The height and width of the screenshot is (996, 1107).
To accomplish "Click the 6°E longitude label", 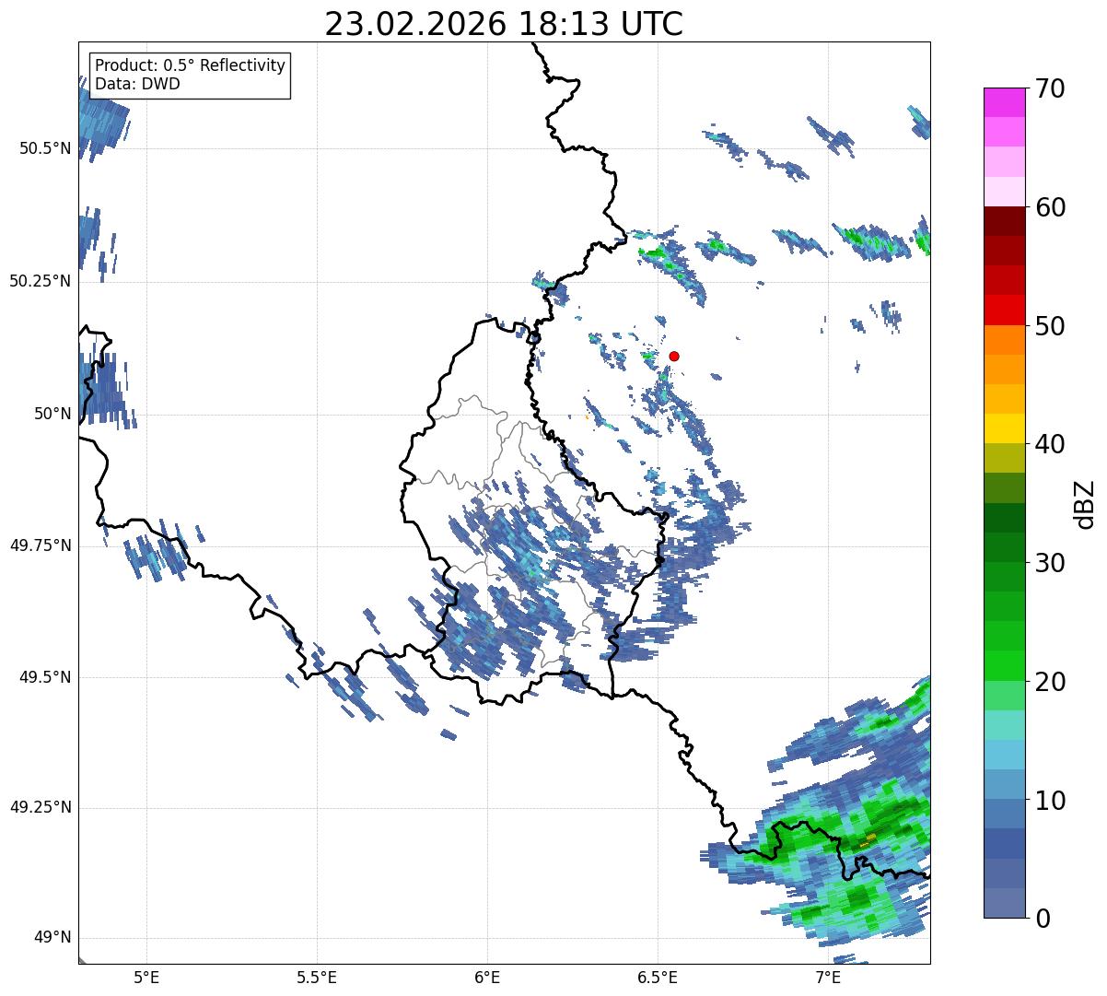I will [x=487, y=977].
